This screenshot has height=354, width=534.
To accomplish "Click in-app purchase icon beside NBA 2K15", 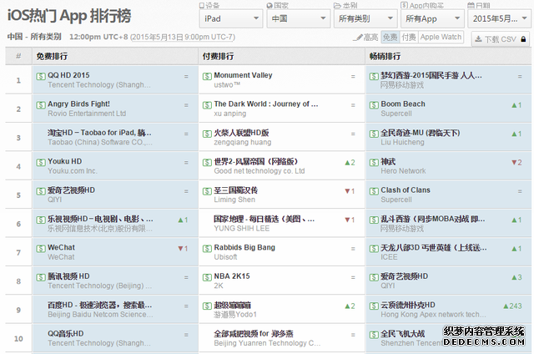I will 207,277.
